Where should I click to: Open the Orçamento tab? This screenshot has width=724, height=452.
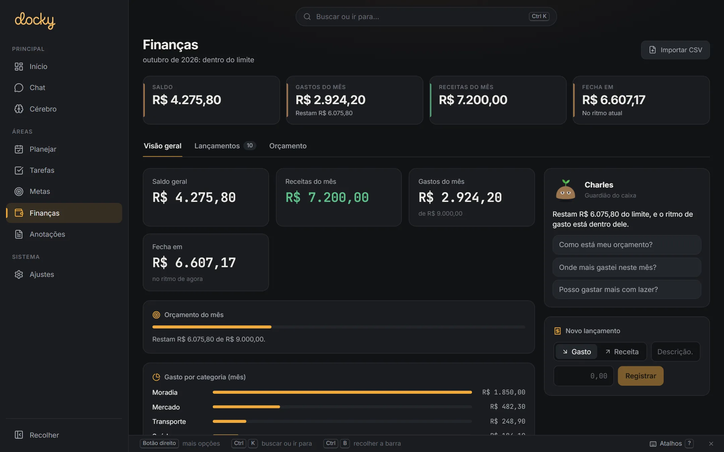tap(288, 146)
